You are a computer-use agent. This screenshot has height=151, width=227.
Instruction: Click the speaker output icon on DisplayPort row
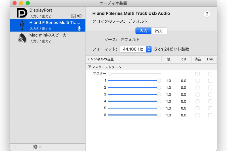click(x=79, y=16)
